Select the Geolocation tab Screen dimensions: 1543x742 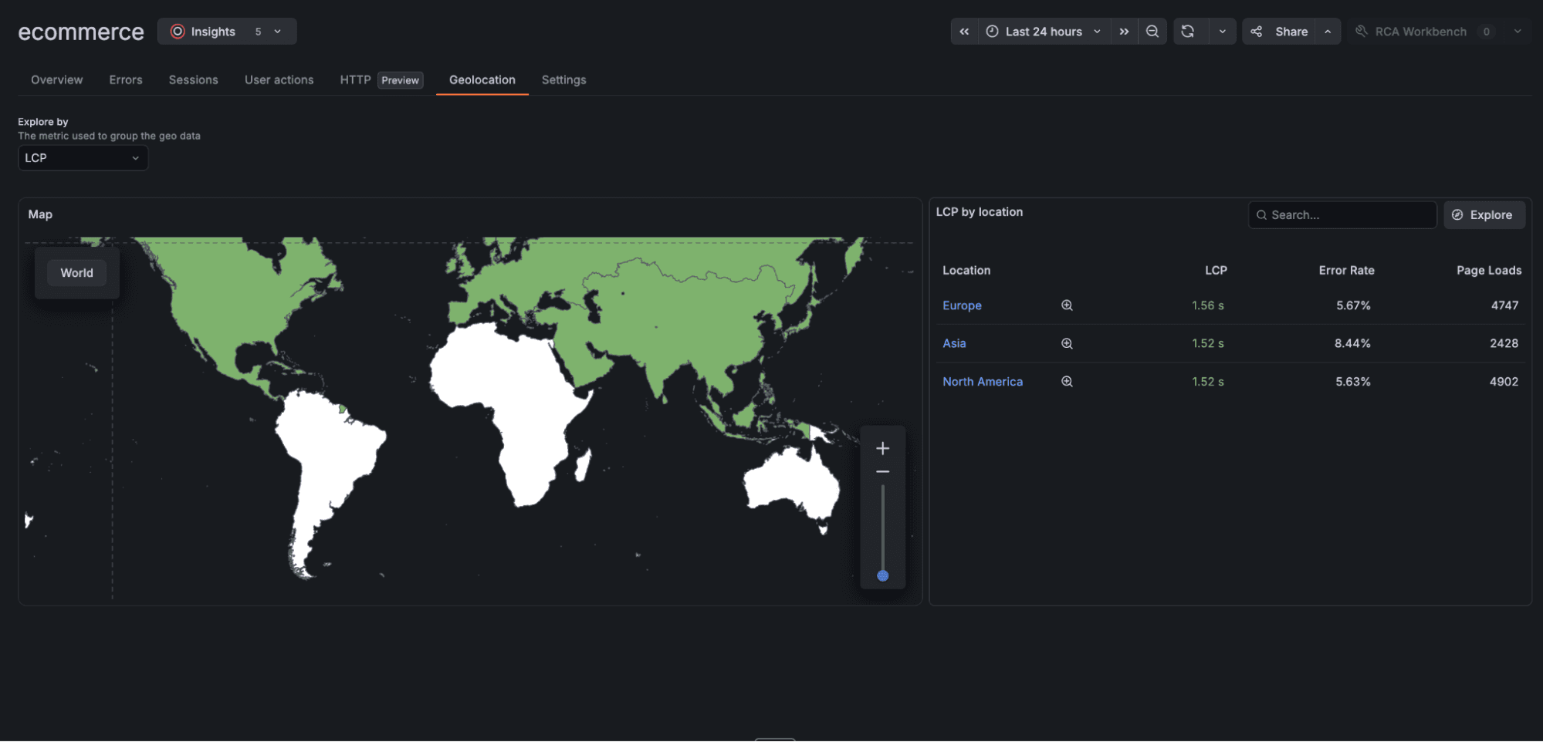tap(482, 79)
